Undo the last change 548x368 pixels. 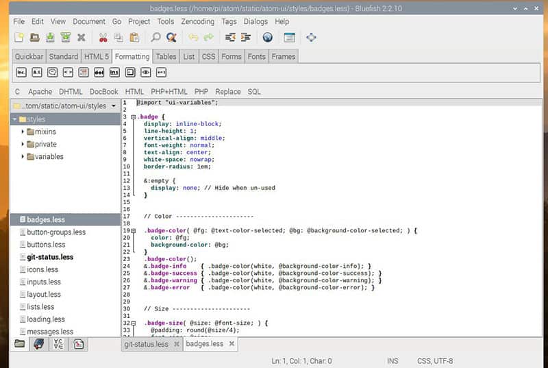click(x=193, y=38)
